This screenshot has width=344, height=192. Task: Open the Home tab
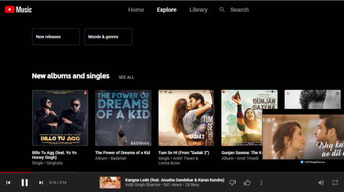[136, 10]
